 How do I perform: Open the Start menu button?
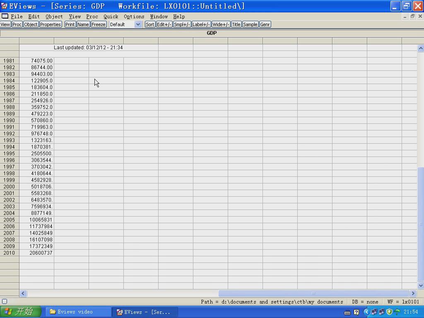[x=21, y=312]
